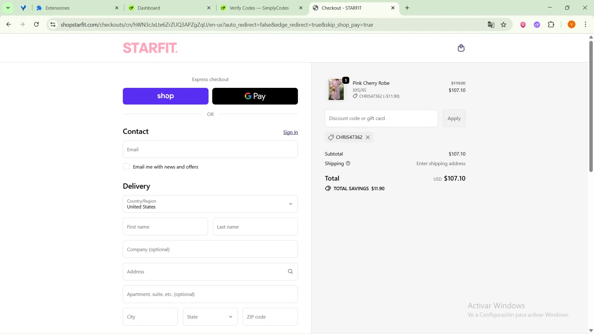
Task: Click Apply for discount code
Action: pos(454,118)
